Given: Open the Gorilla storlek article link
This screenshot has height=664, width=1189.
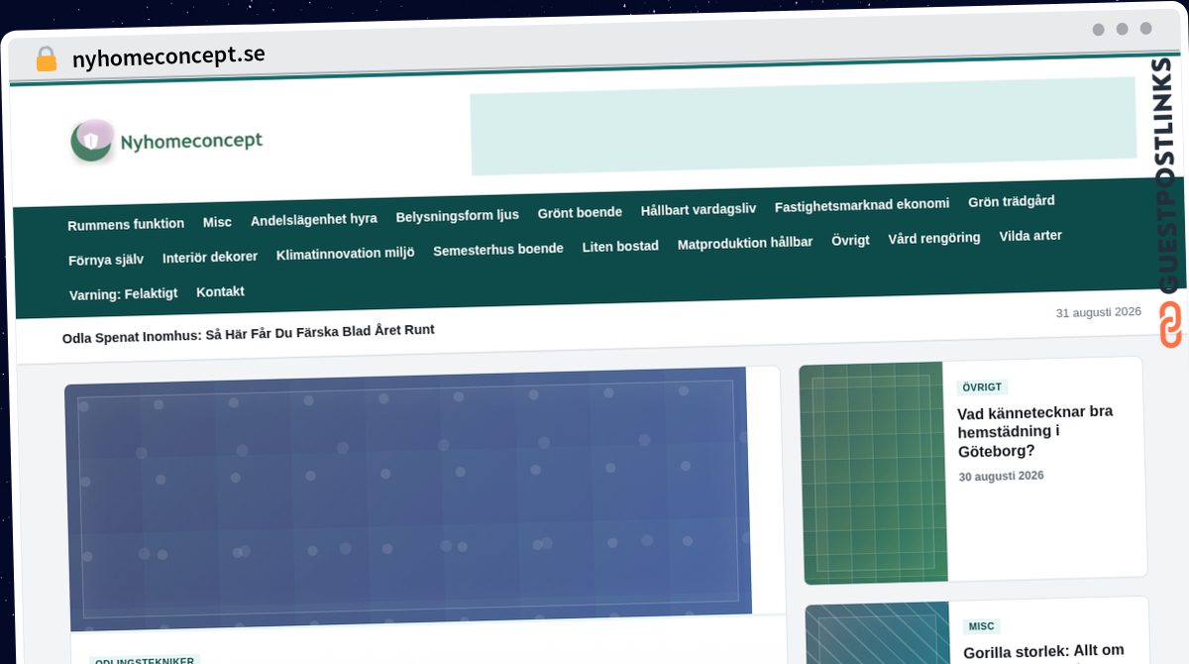Looking at the screenshot, I should (1044, 651).
